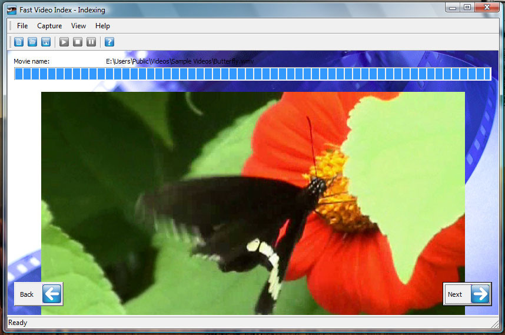Click the 'Ready' status bar text
Screen dimensions: 505x335
18,323
